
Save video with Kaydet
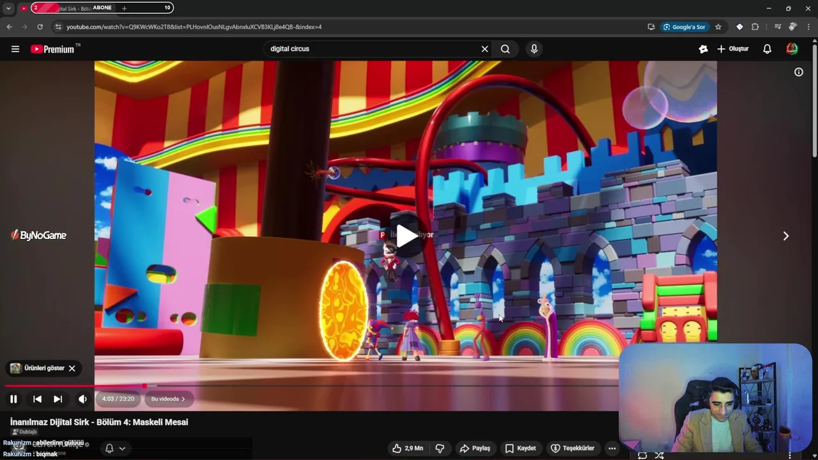(x=521, y=448)
